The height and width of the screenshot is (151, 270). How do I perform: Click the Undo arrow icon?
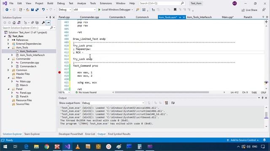43,10
